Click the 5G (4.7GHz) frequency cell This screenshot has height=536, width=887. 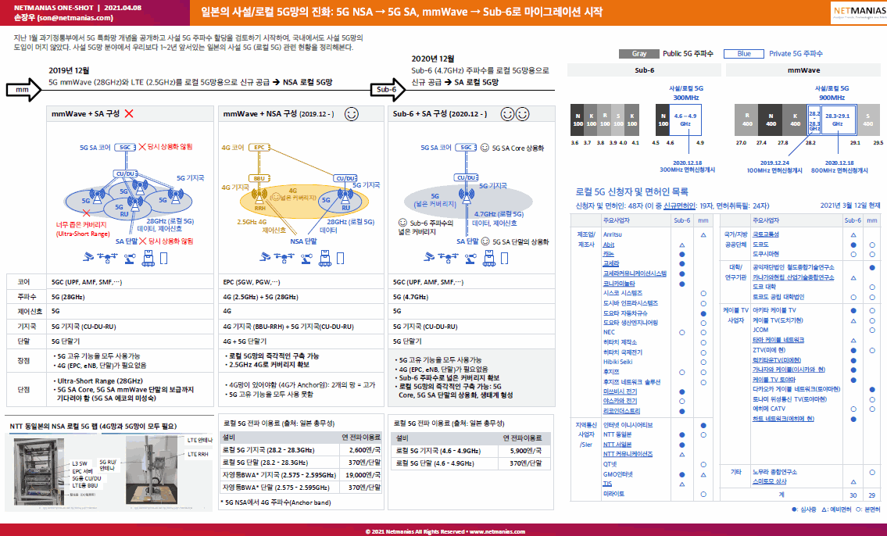472,297
